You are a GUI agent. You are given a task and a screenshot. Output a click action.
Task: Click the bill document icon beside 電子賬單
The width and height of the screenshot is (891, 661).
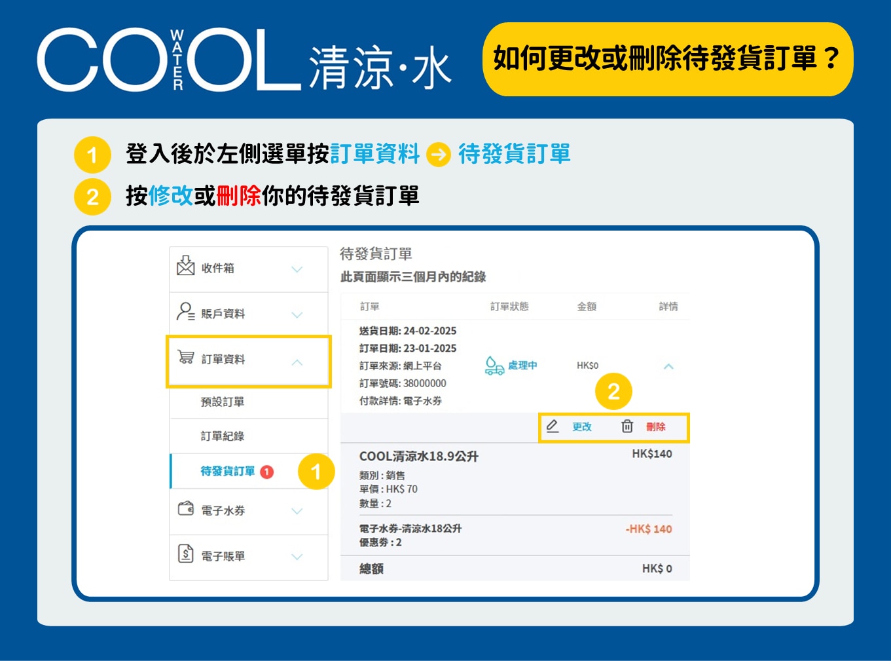pyautogui.click(x=186, y=554)
